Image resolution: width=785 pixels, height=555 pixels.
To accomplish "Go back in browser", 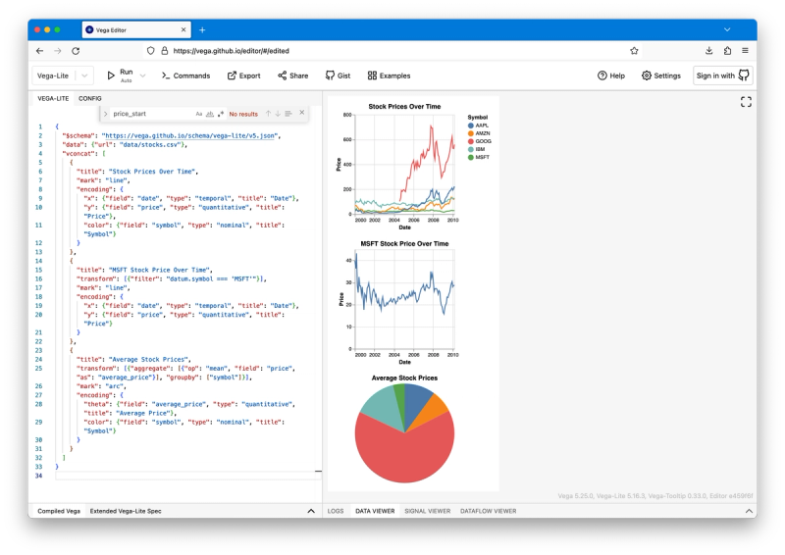I will (39, 51).
